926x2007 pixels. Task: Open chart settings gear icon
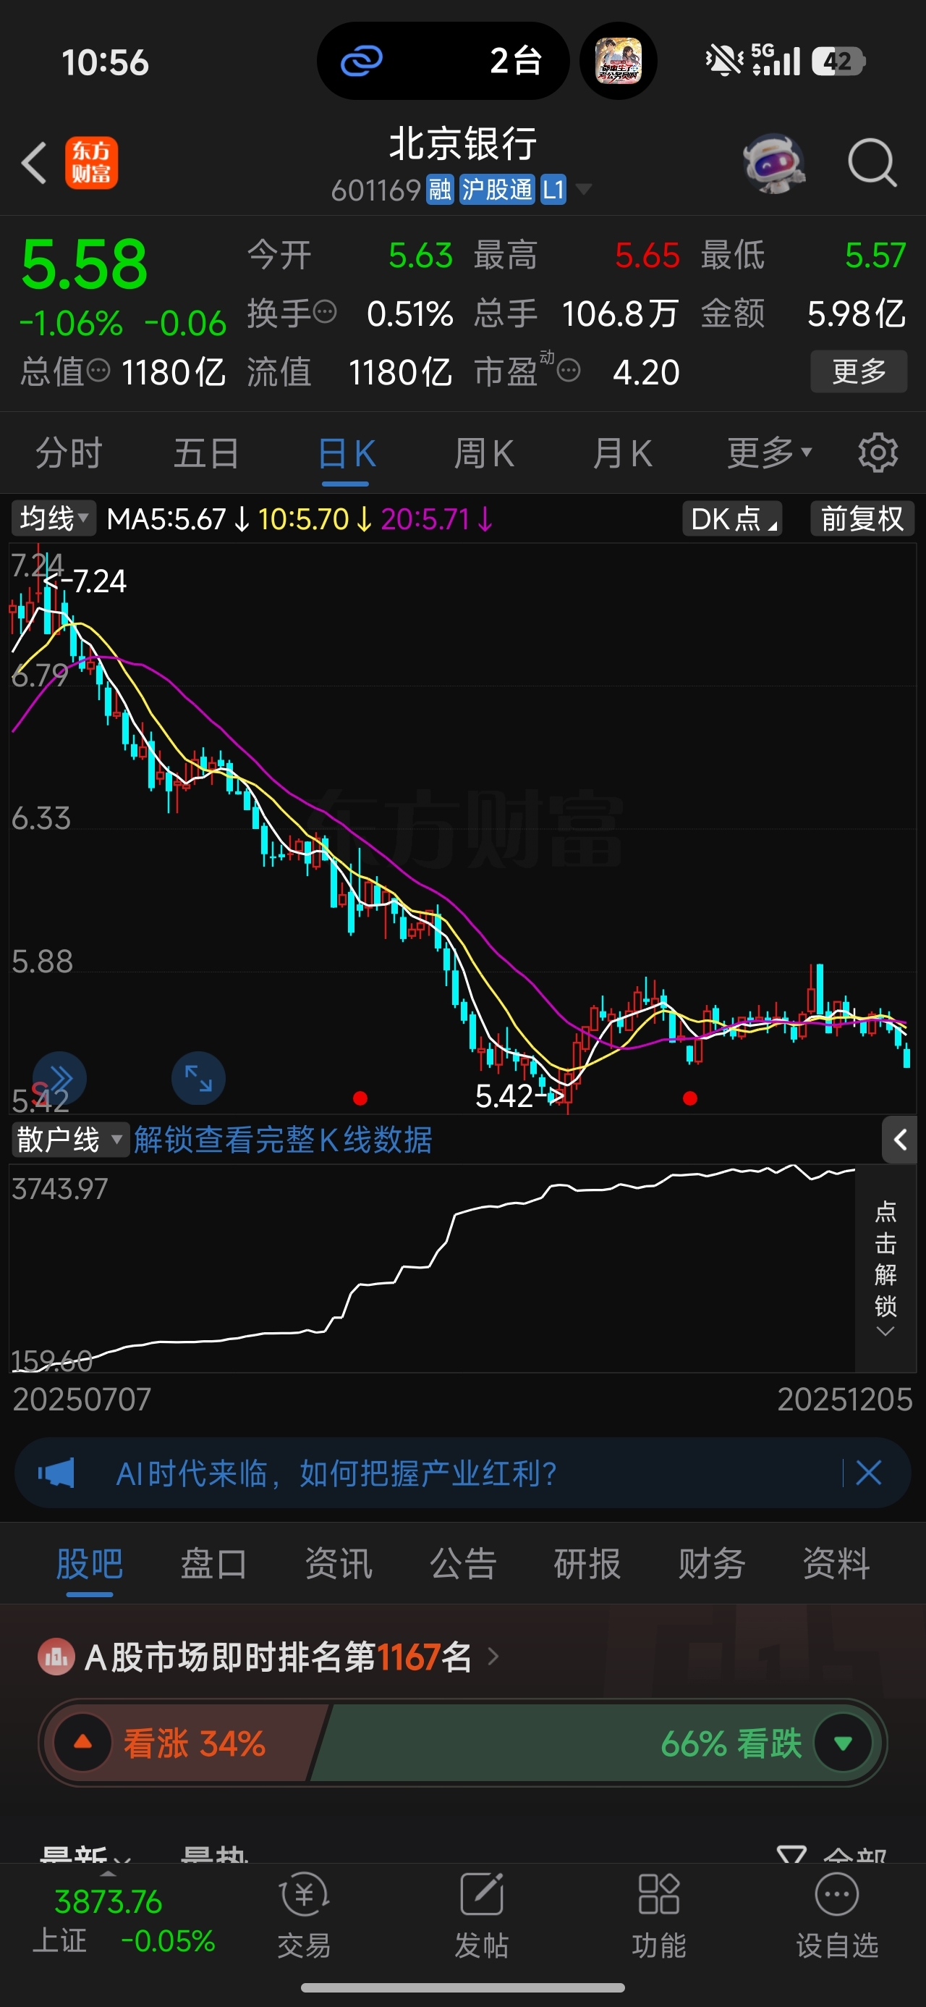878,453
